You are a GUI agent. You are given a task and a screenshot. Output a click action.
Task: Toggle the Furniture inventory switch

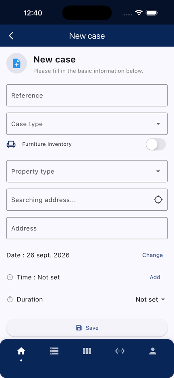point(156,144)
